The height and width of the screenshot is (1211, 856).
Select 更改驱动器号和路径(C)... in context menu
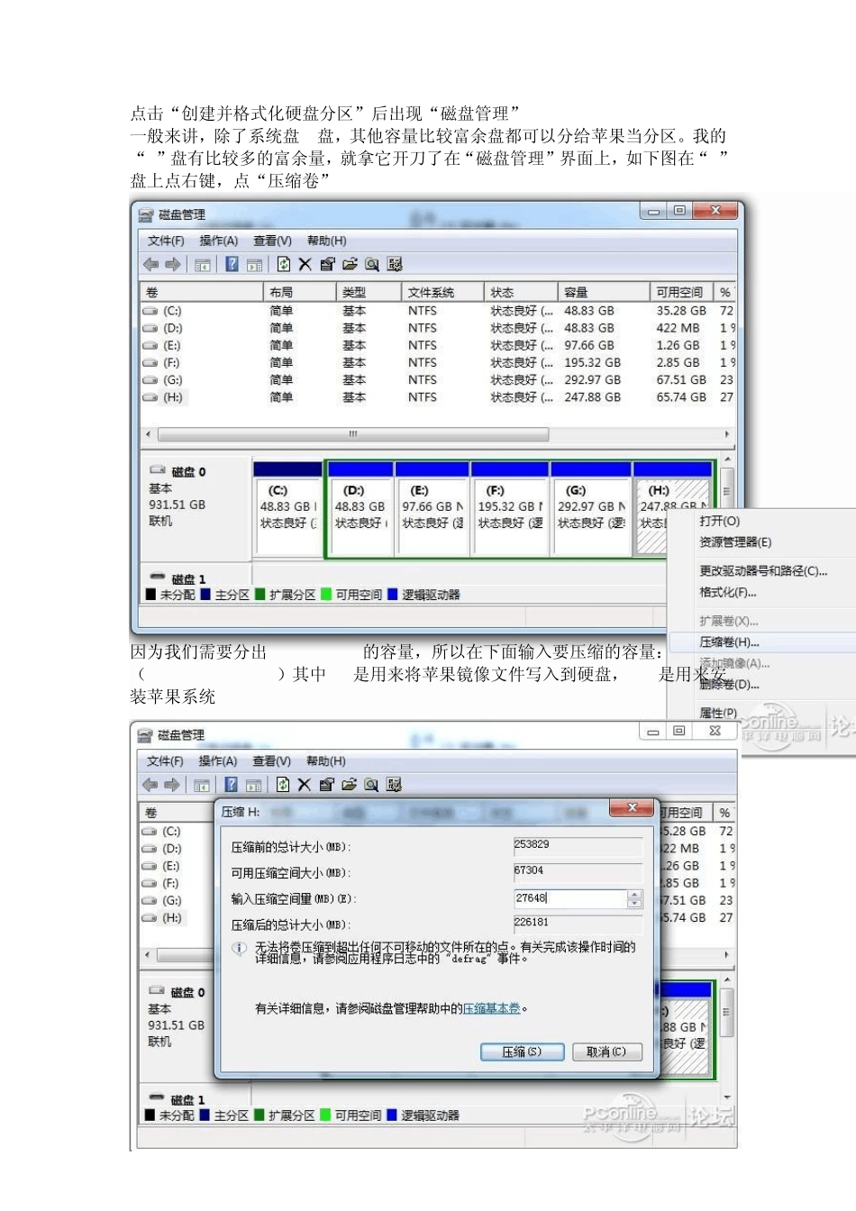(x=763, y=571)
